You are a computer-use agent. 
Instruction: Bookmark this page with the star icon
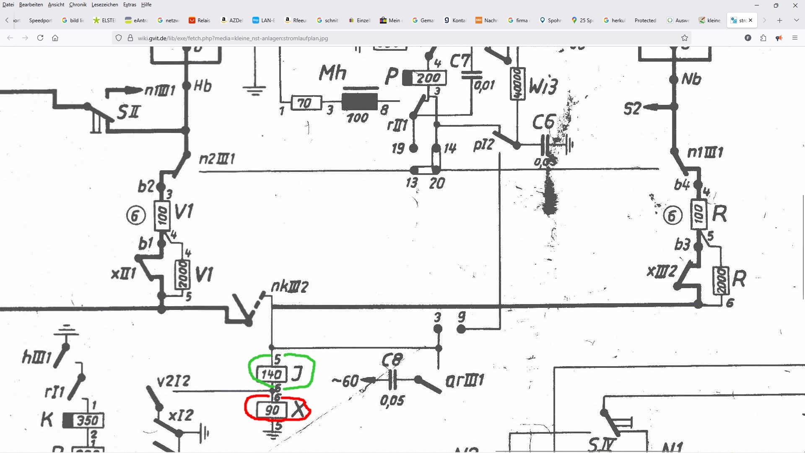coord(685,38)
